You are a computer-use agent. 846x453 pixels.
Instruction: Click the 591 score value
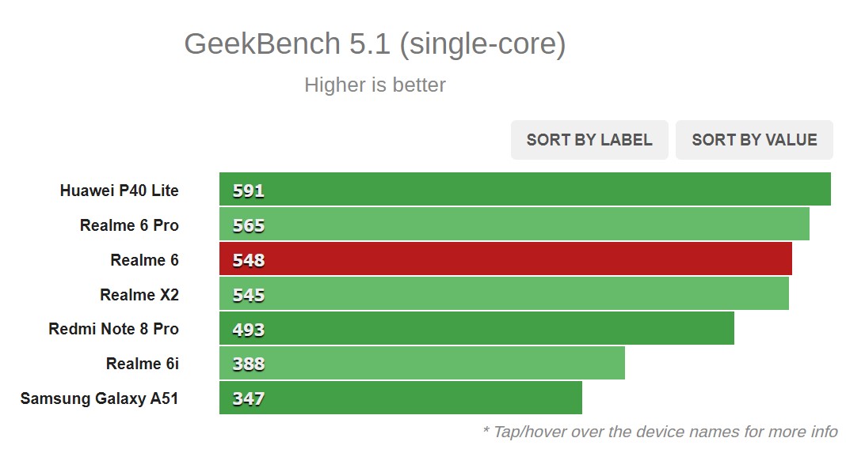pos(248,191)
